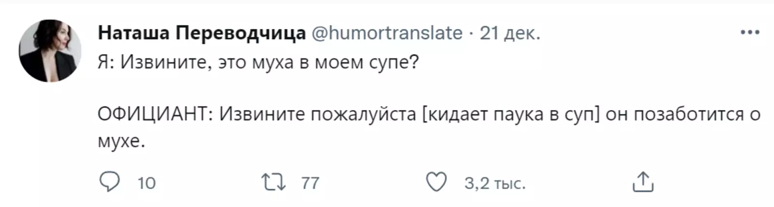Screen dimensions: 774x207
Task: Like the tweet with the heart icon
Action: (x=436, y=182)
